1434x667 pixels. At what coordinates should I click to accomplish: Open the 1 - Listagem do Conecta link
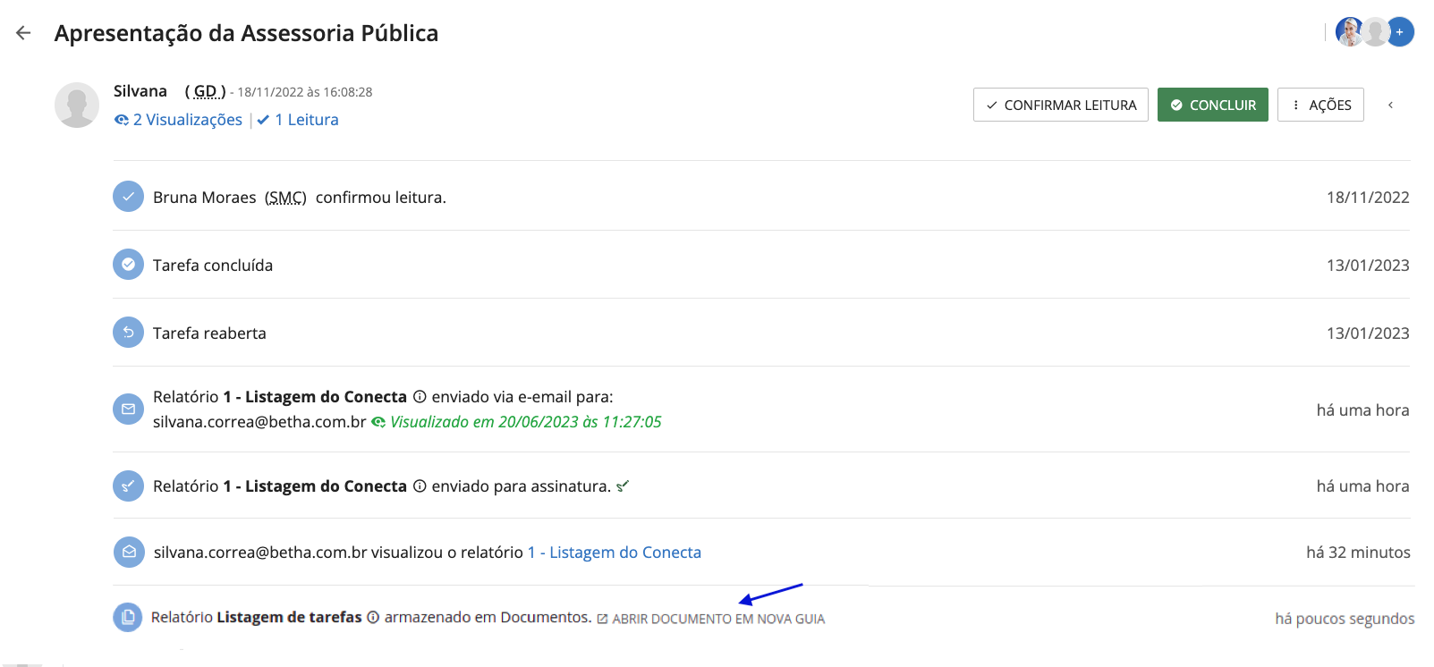pos(615,553)
